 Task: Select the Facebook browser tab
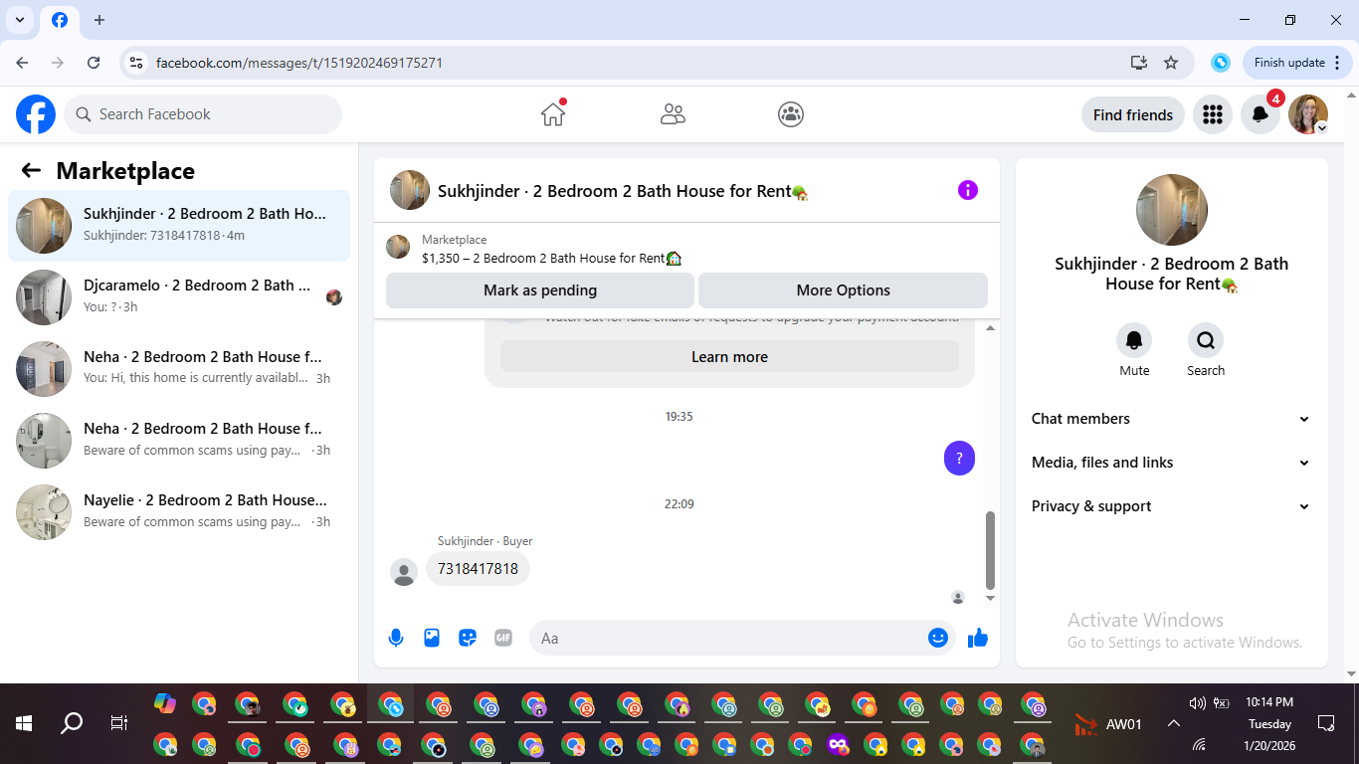point(60,20)
